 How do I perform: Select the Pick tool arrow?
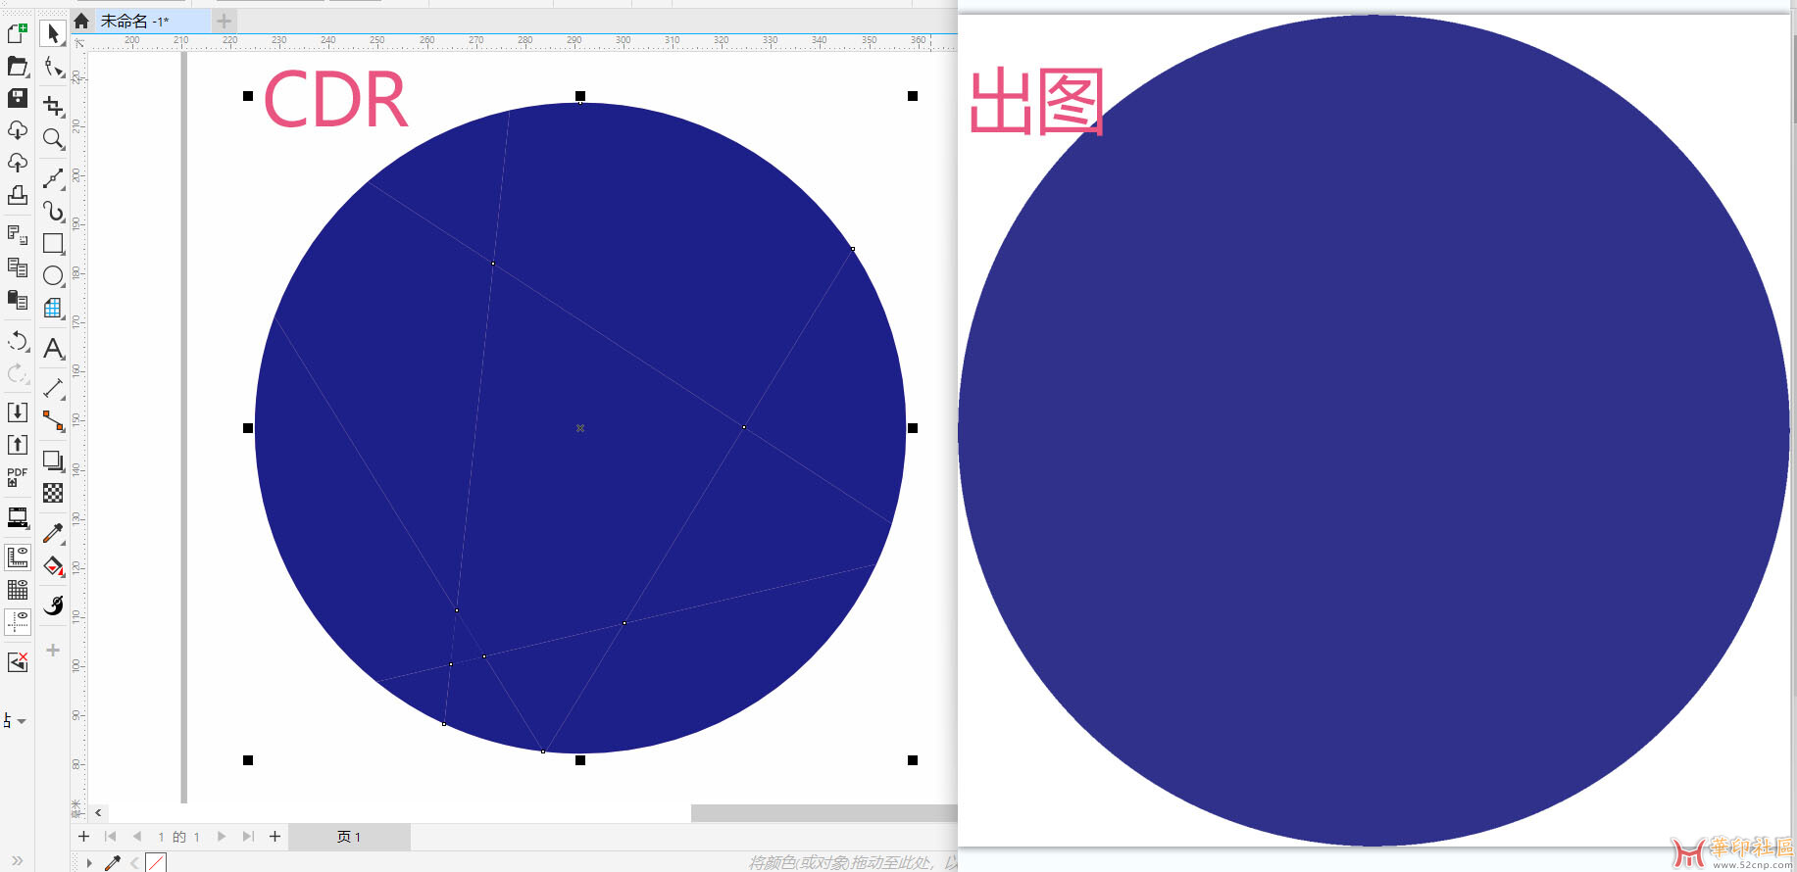tap(53, 33)
